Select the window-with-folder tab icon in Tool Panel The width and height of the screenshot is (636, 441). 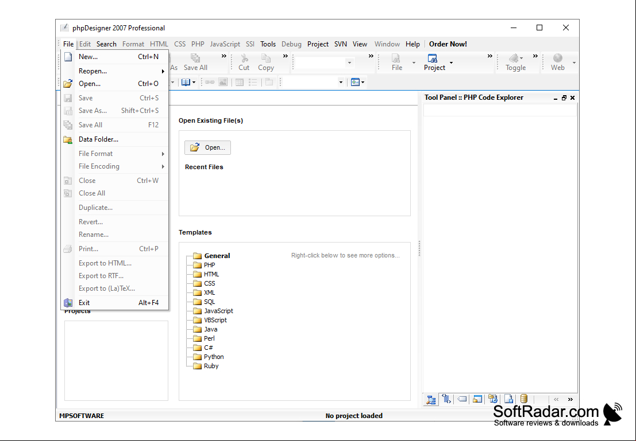click(477, 399)
